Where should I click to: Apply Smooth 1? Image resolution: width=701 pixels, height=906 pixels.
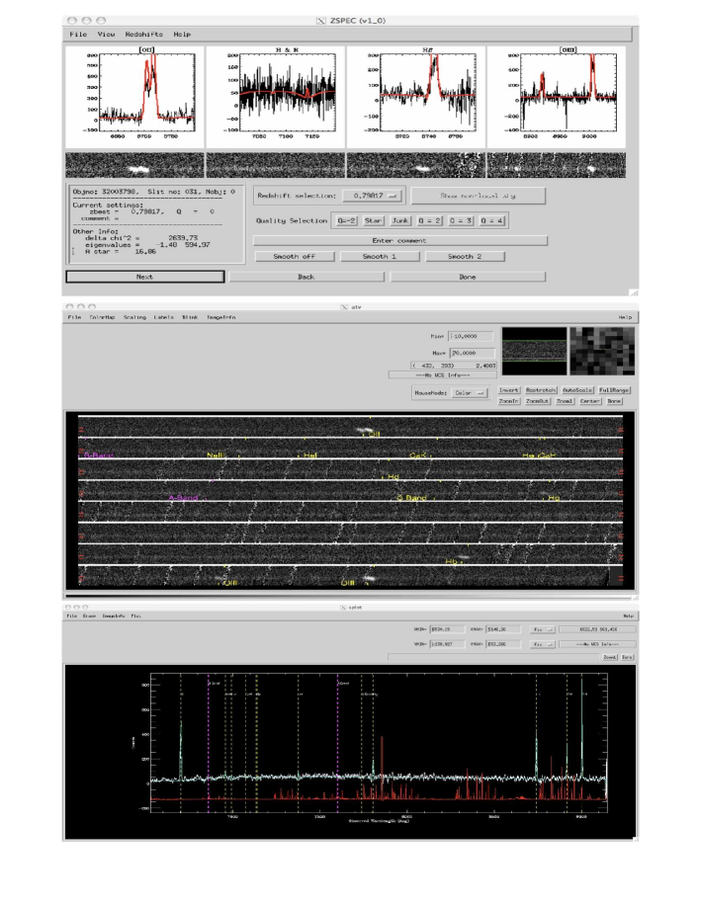(x=380, y=257)
